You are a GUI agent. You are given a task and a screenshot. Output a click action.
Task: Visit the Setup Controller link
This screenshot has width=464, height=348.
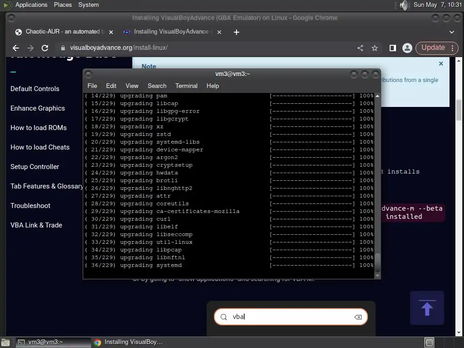click(x=34, y=167)
